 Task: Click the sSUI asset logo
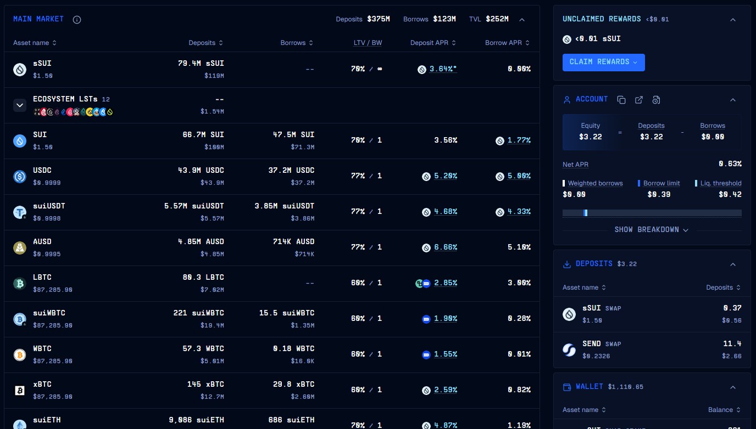[x=20, y=69]
